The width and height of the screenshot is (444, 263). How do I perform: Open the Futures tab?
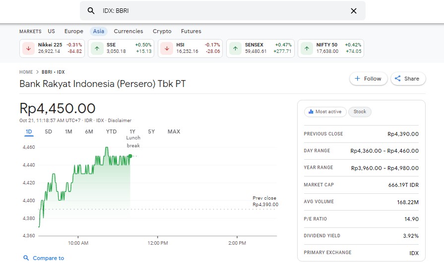click(x=191, y=31)
